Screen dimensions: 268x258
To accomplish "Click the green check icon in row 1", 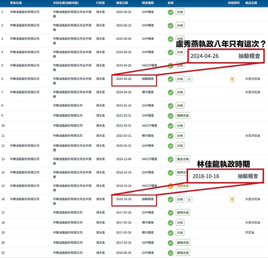I will pyautogui.click(x=171, y=12).
